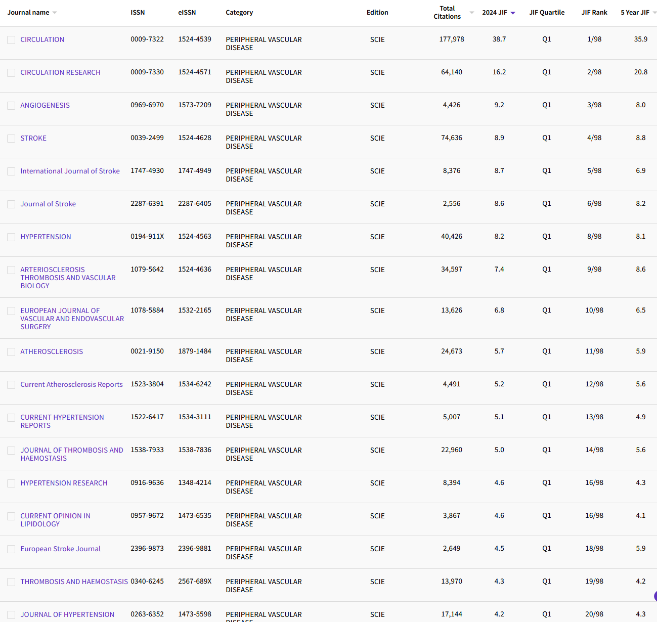Toggle the 2024 JIF sort arrow
657x622 pixels.
[x=513, y=13]
